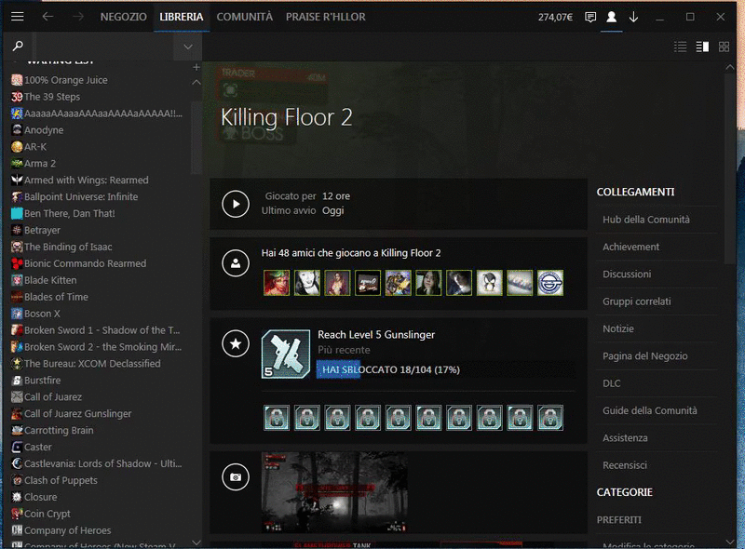Click wallet balance 274,07€
The width and height of the screenshot is (745, 549).
coord(555,17)
